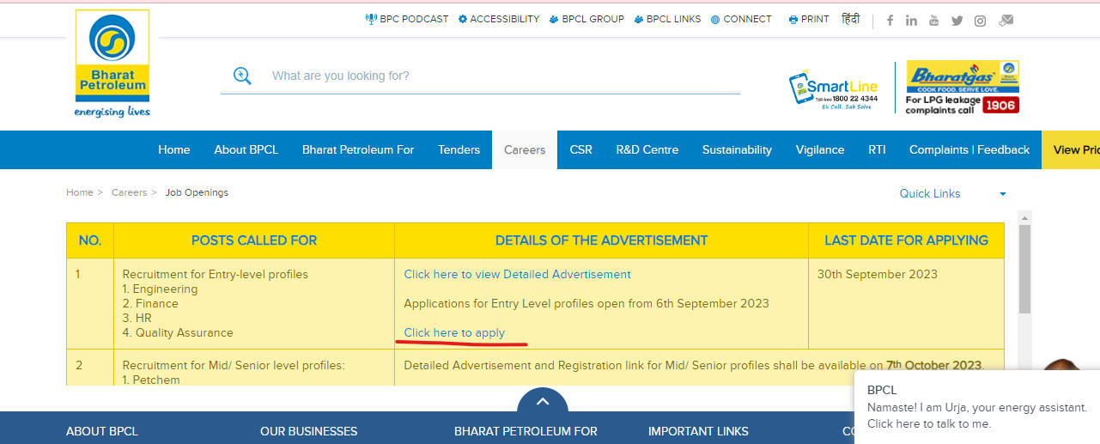Click the page vertical scrollbar

point(1024,268)
